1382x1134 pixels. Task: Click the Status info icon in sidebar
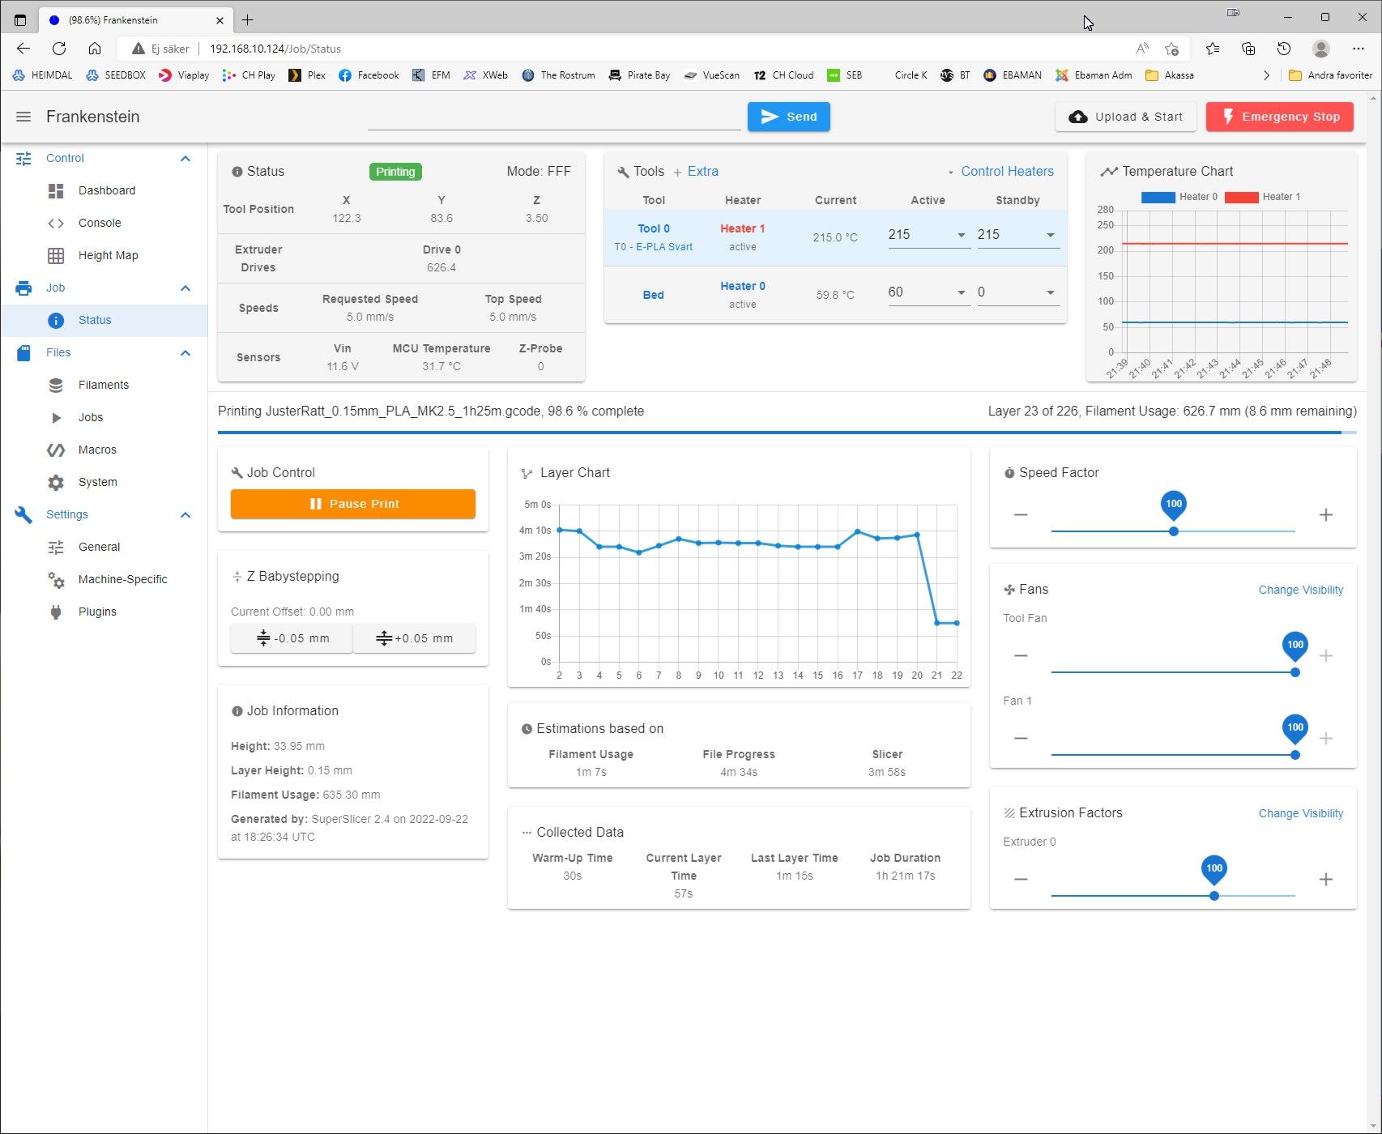56,320
